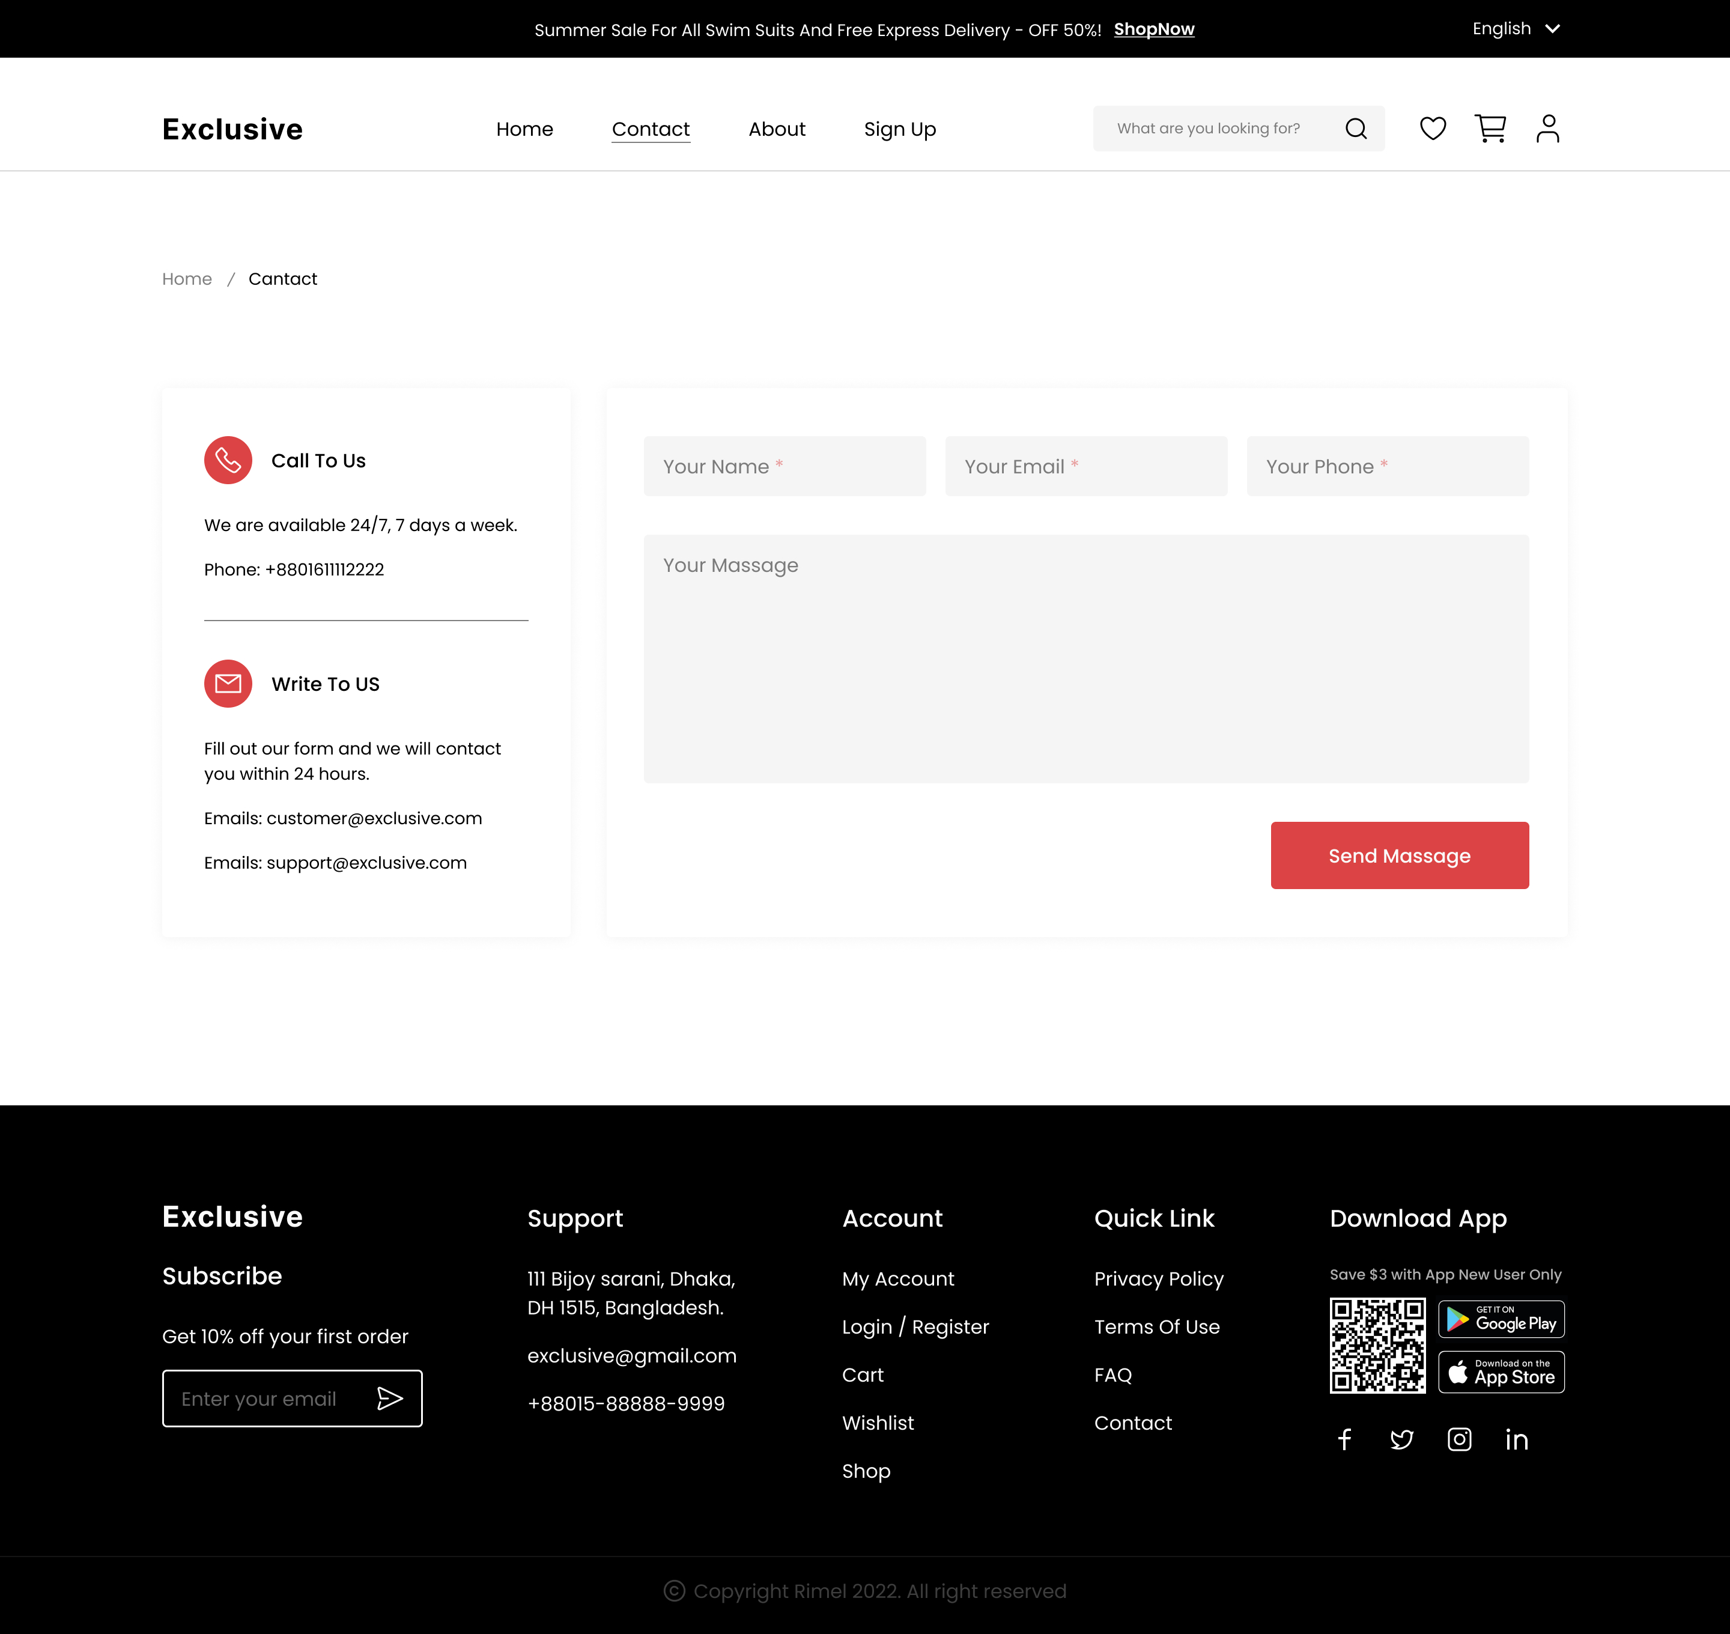Viewport: 1730px width, 1634px height.
Task: Click the App Store download option
Action: (x=1500, y=1371)
